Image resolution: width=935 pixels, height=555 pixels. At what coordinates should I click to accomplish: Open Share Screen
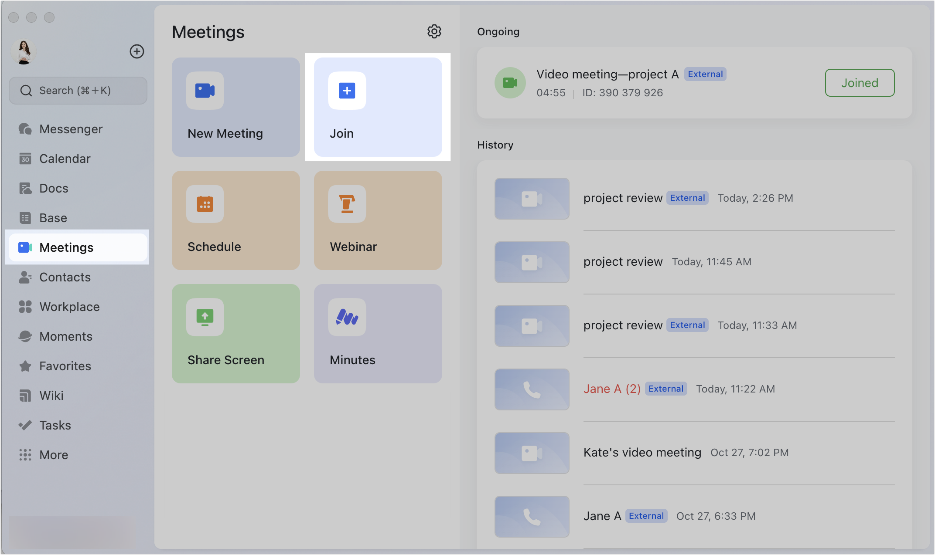(x=235, y=334)
